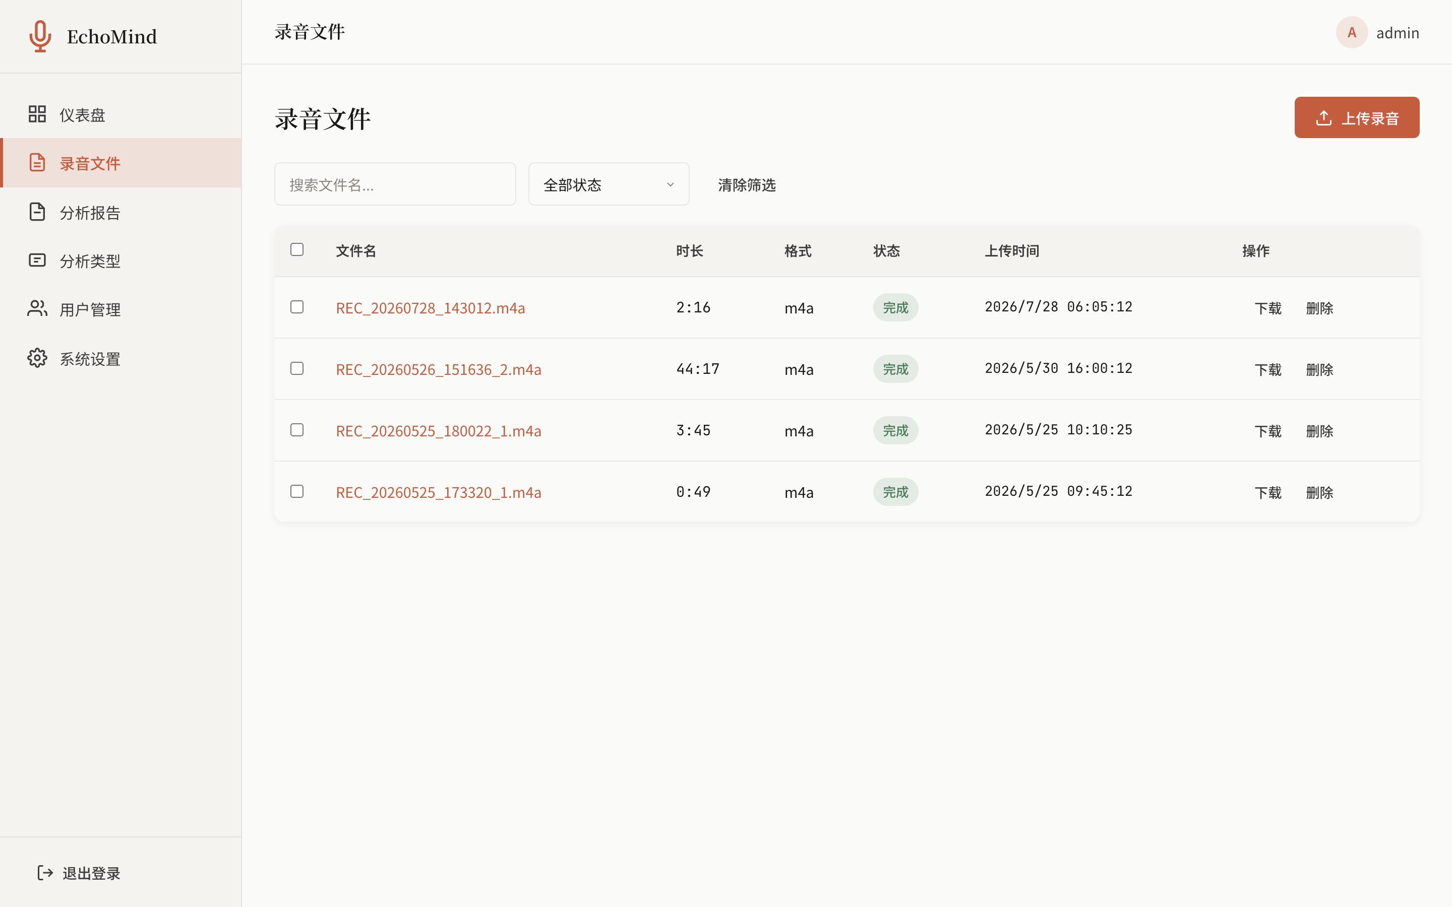Click the 用户管理 users icon
Image resolution: width=1452 pixels, height=907 pixels.
[37, 309]
